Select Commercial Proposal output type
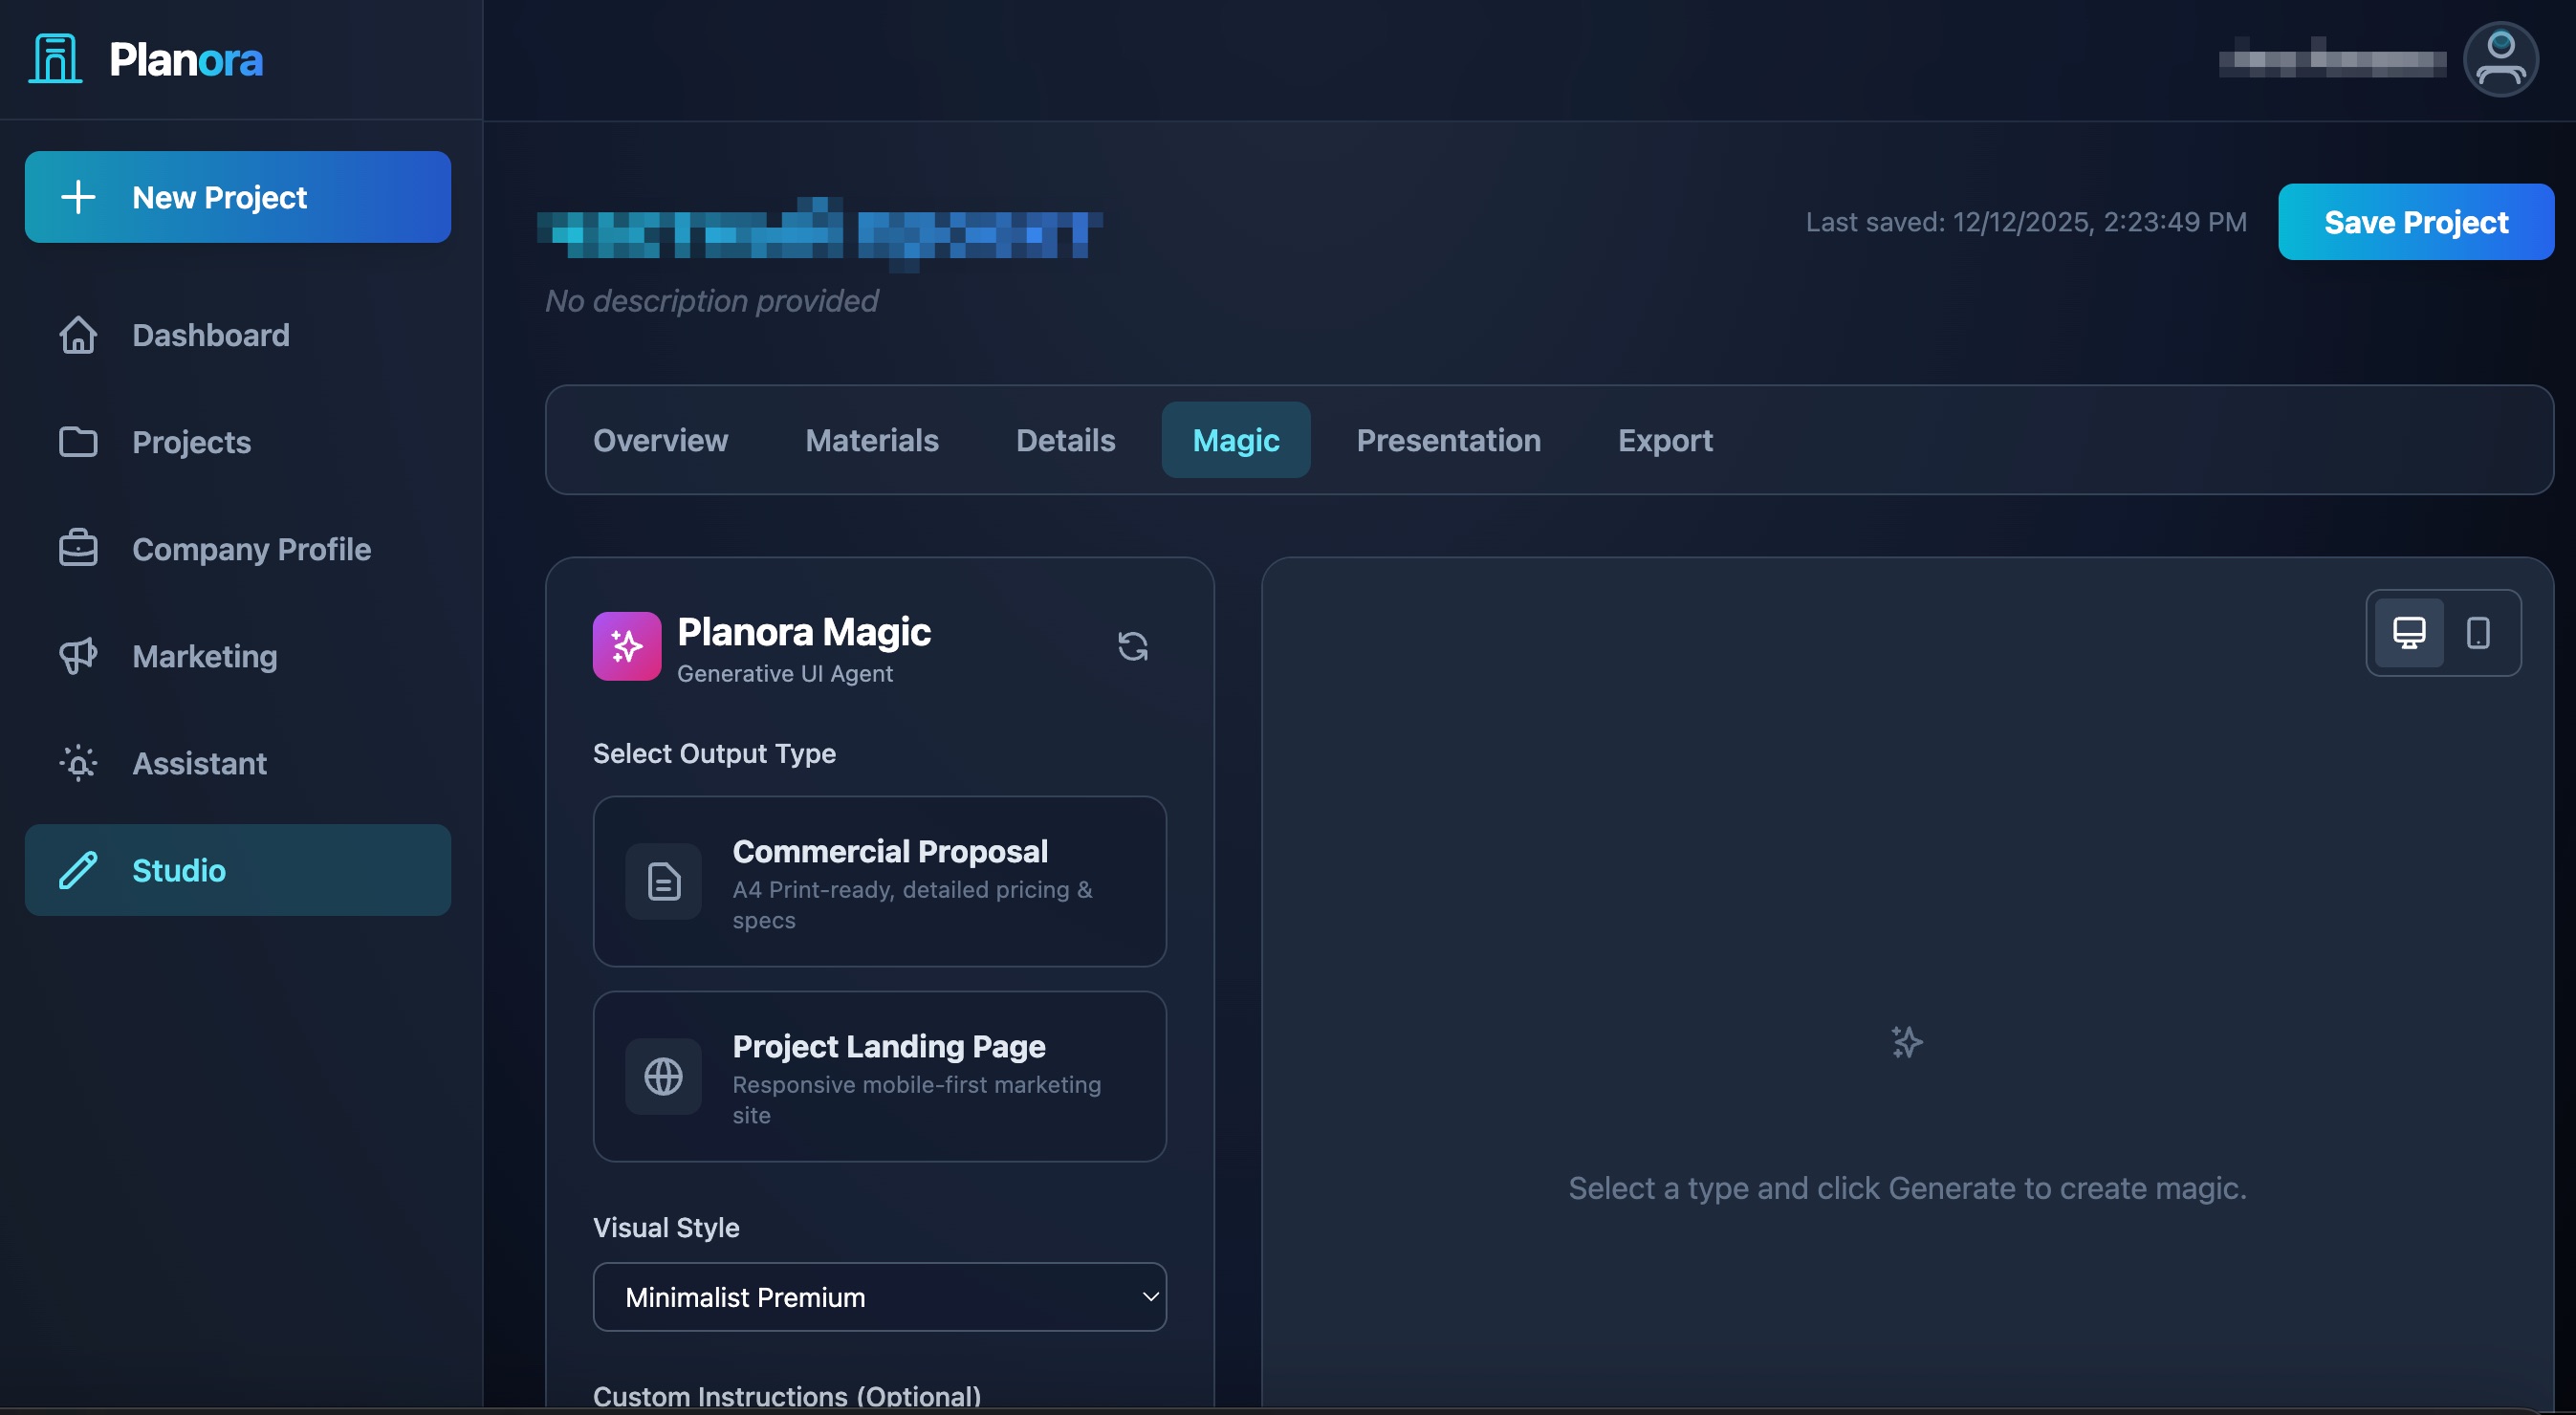This screenshot has width=2576, height=1415. (x=879, y=881)
